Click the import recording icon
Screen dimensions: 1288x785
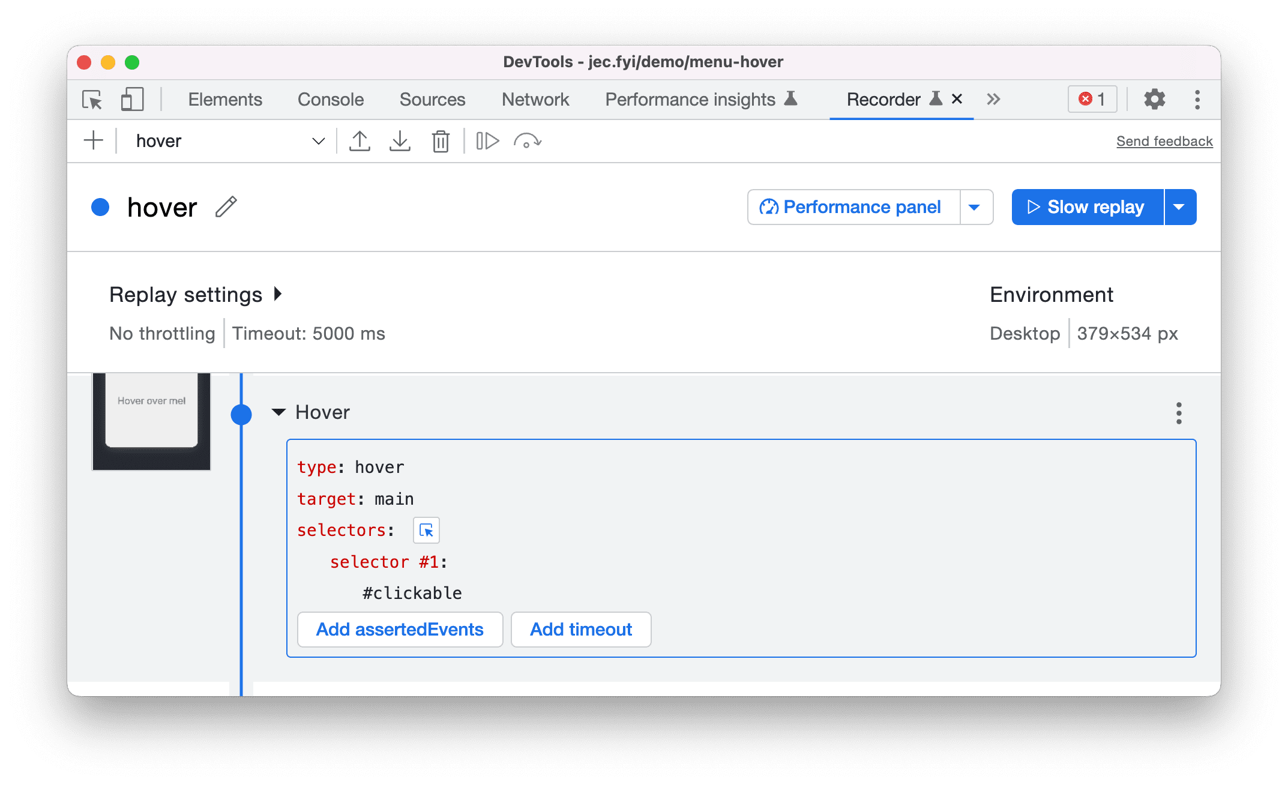[x=399, y=140]
